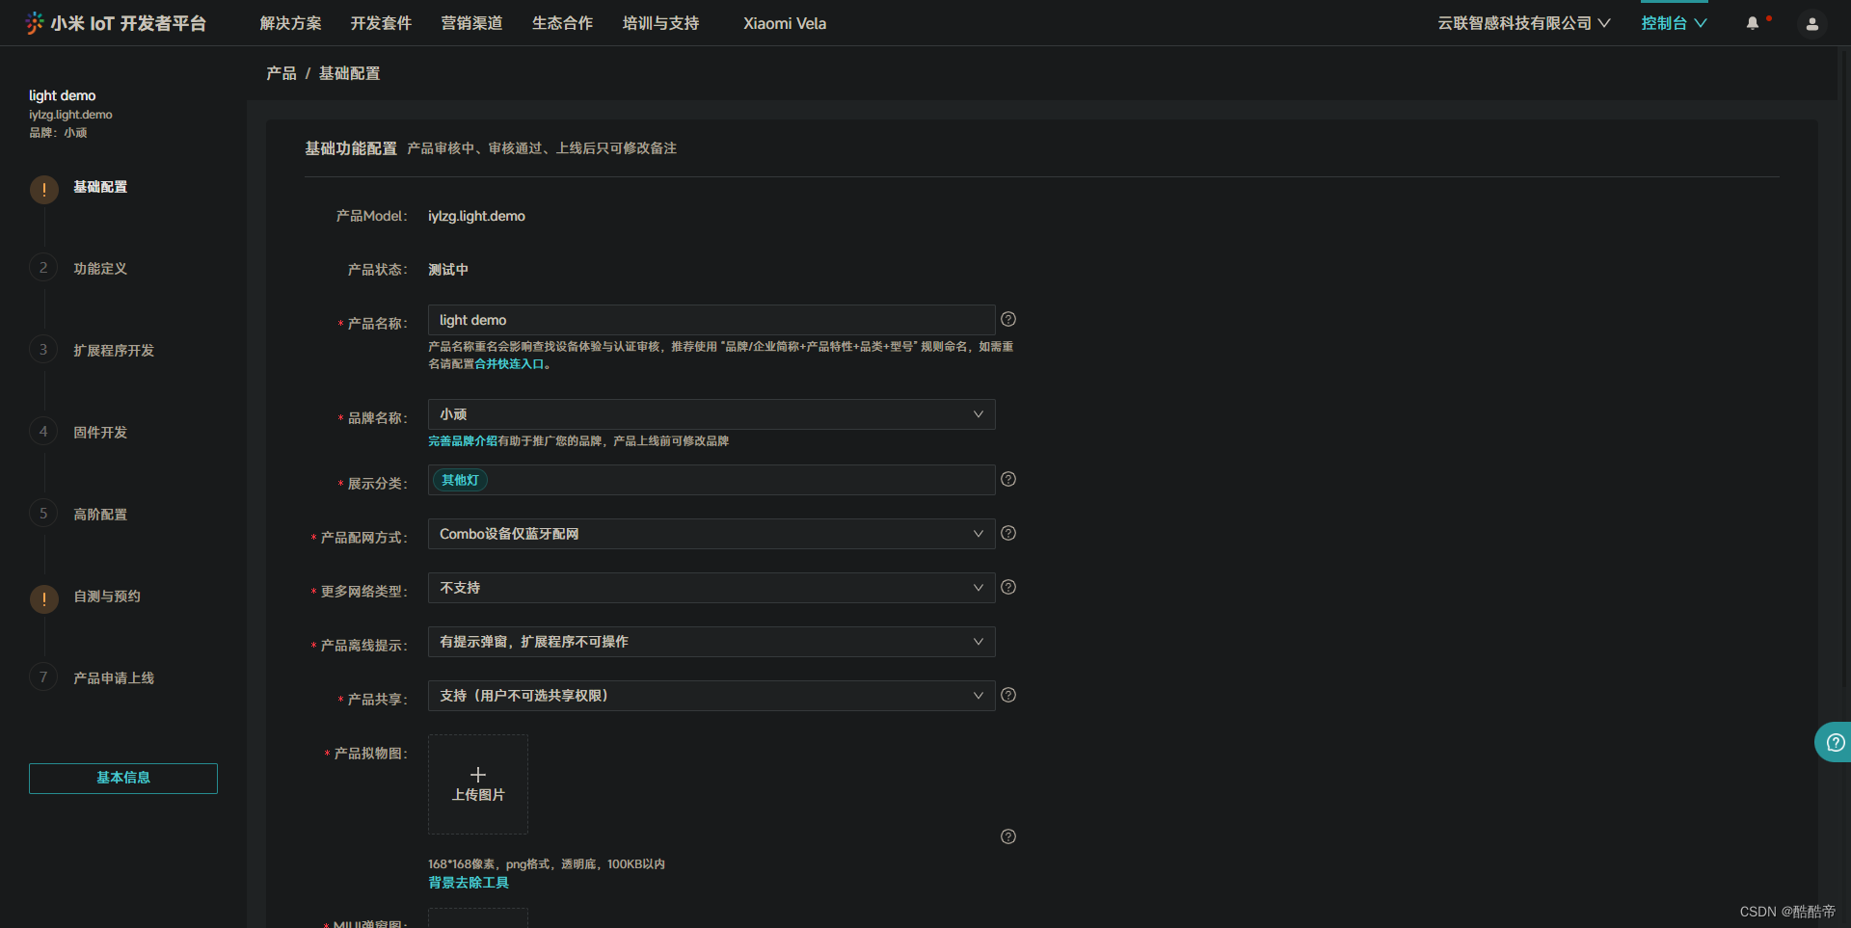Viewport: 1851px width, 928px height.
Task: Open the Xiaomi Vela menu item
Action: pyautogui.click(x=785, y=23)
